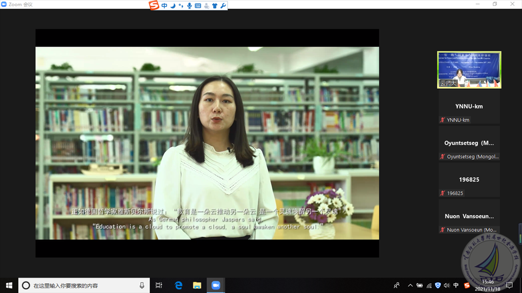Select participant tile 196825

pyautogui.click(x=469, y=180)
